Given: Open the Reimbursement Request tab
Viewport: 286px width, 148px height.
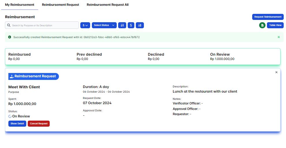Looking at the screenshot, I should point(60,5).
